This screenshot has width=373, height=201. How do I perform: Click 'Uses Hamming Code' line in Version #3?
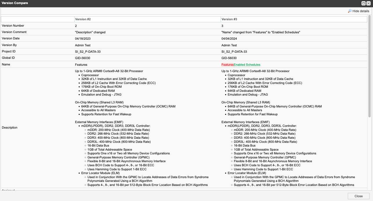(263, 169)
